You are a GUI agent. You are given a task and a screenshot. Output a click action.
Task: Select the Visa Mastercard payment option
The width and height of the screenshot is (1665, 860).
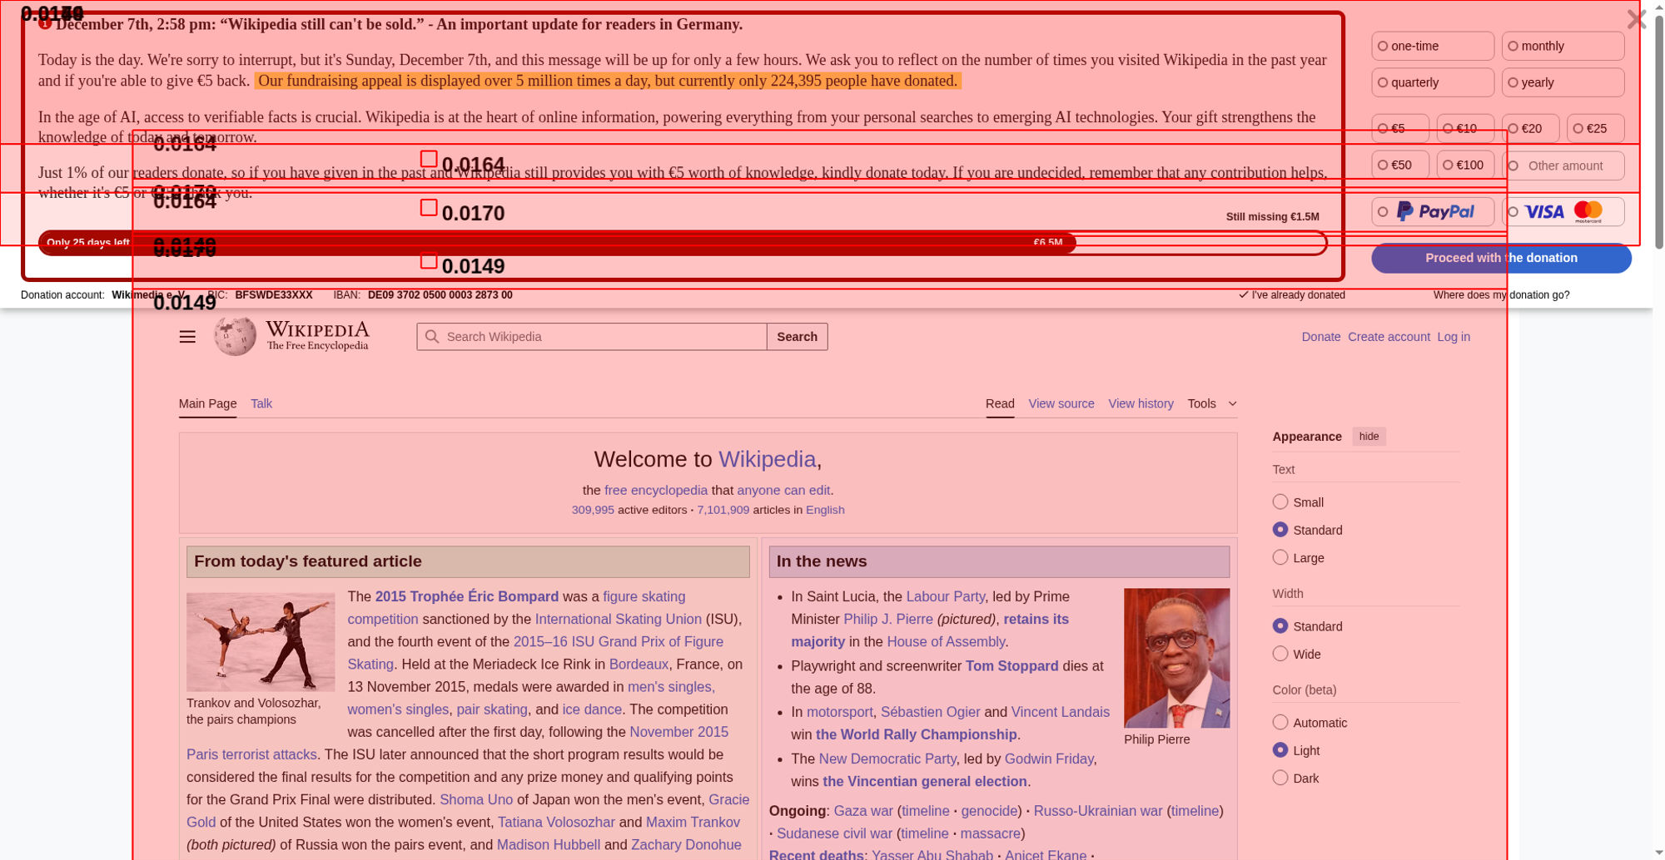pyautogui.click(x=1563, y=212)
